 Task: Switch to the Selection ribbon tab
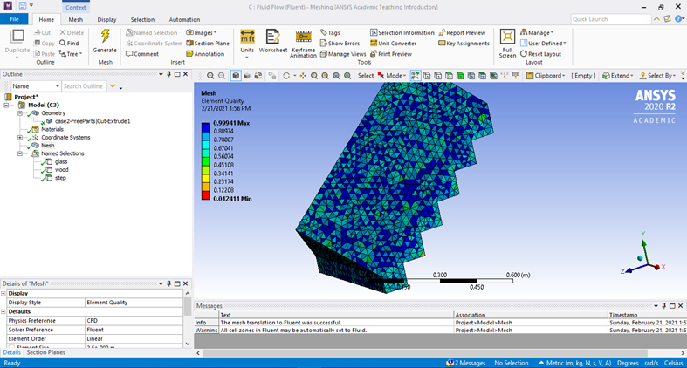[x=142, y=20]
